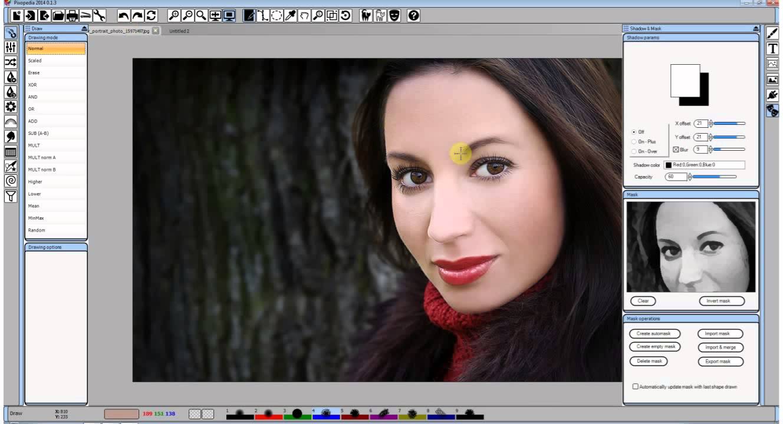Select the On - Plus shadow option
Viewport: 783px width, 424px height.
click(634, 141)
